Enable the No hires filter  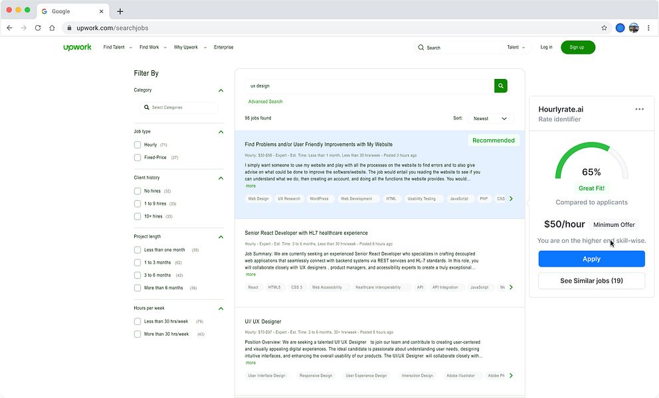point(138,191)
